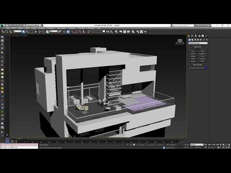Click the Cylinder primitive button
Viewport: 231px width, 173px height.
click(193, 56)
